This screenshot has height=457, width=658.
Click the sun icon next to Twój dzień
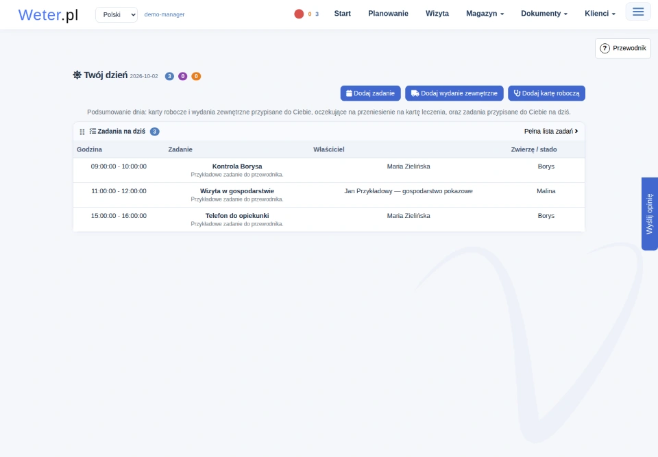tap(77, 75)
